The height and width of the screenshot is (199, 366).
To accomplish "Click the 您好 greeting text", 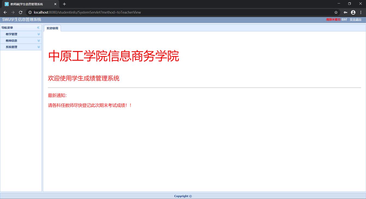I will tap(344, 20).
